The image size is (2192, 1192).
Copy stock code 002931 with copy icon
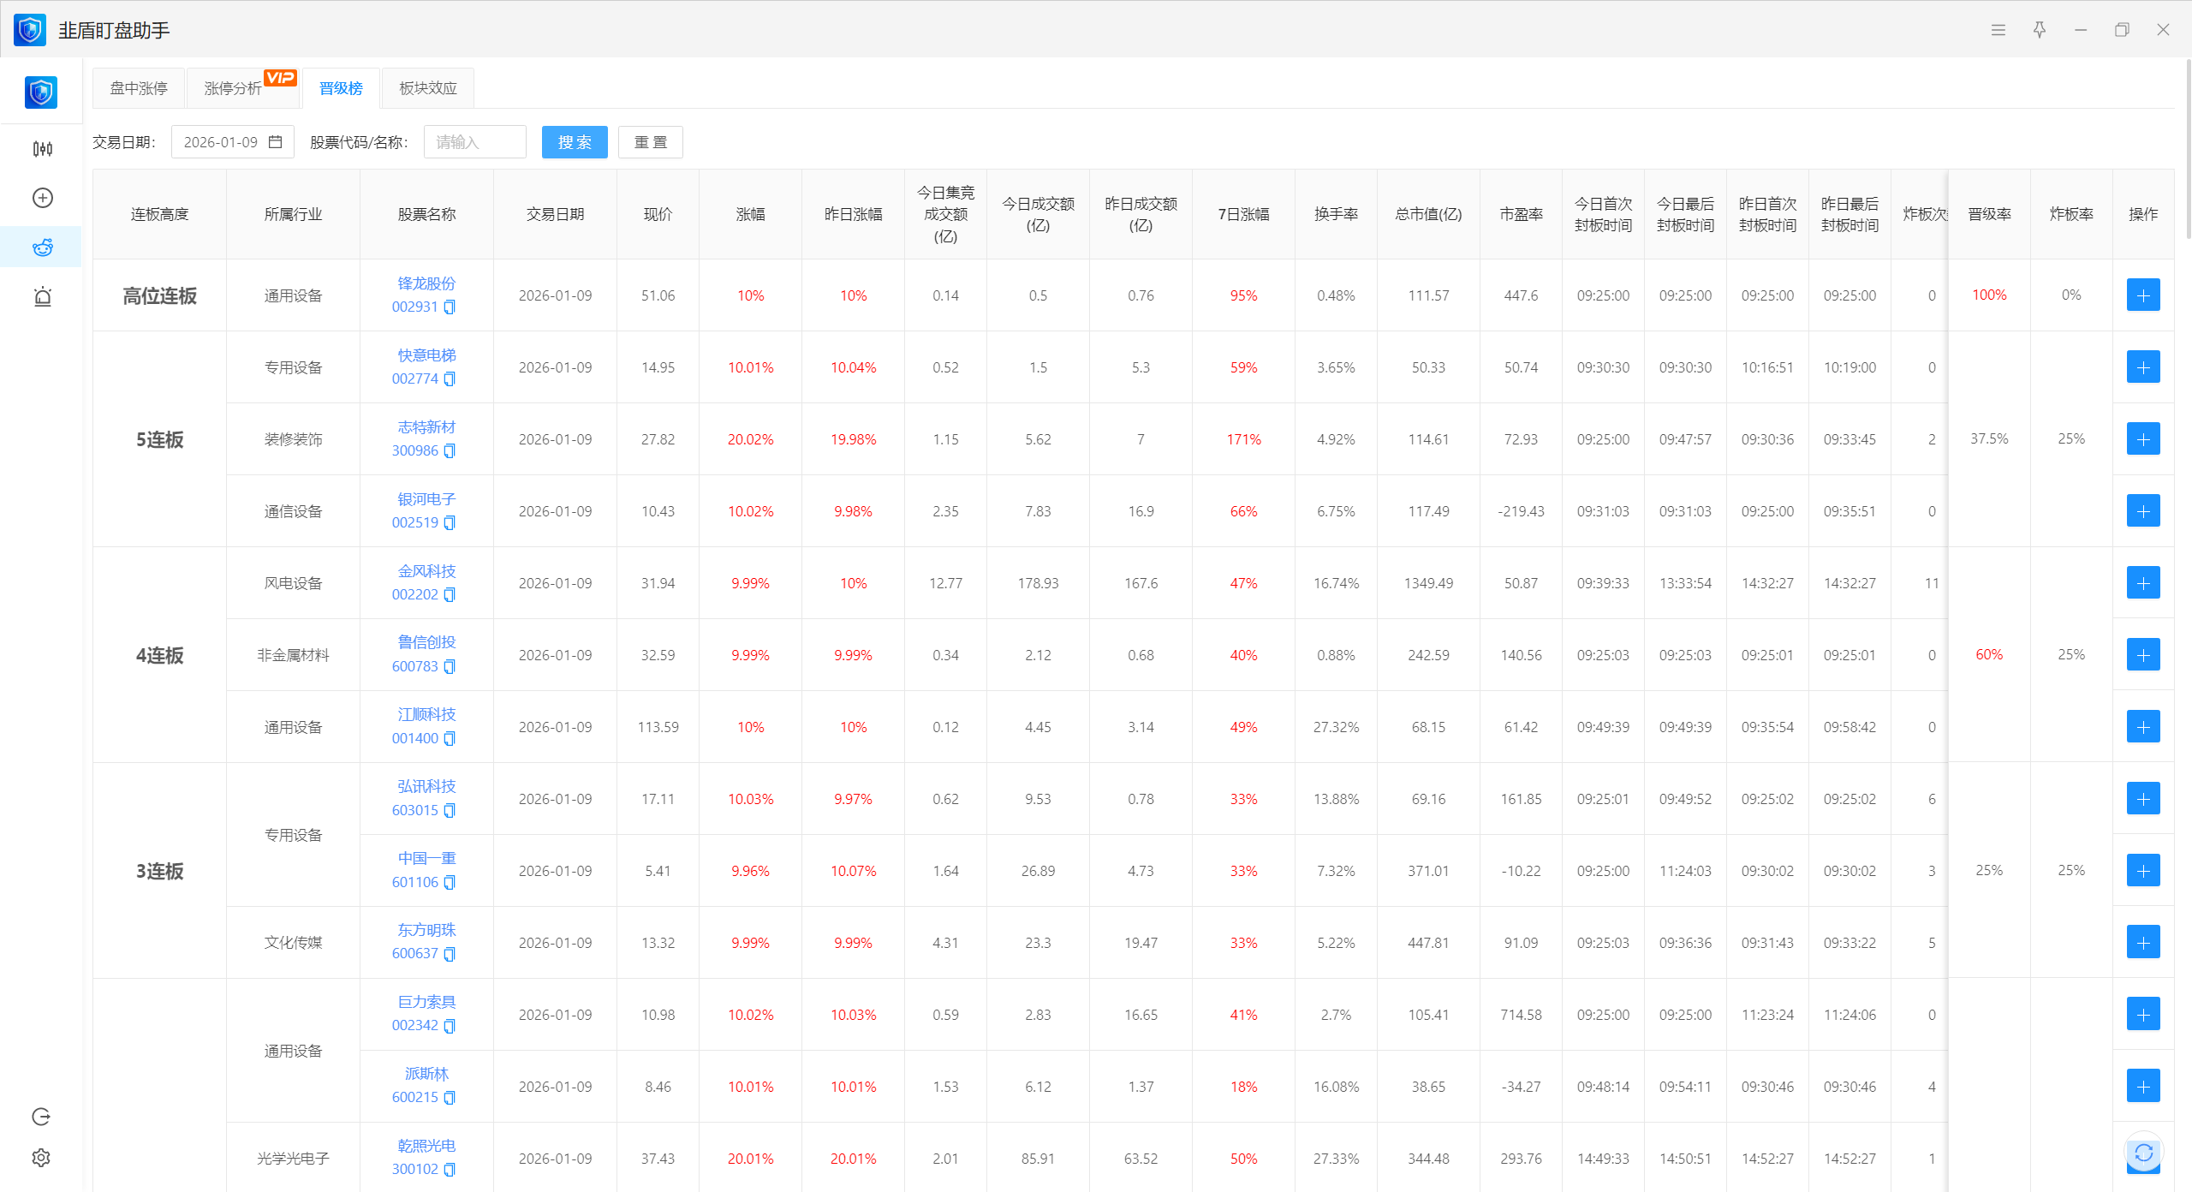pos(450,307)
